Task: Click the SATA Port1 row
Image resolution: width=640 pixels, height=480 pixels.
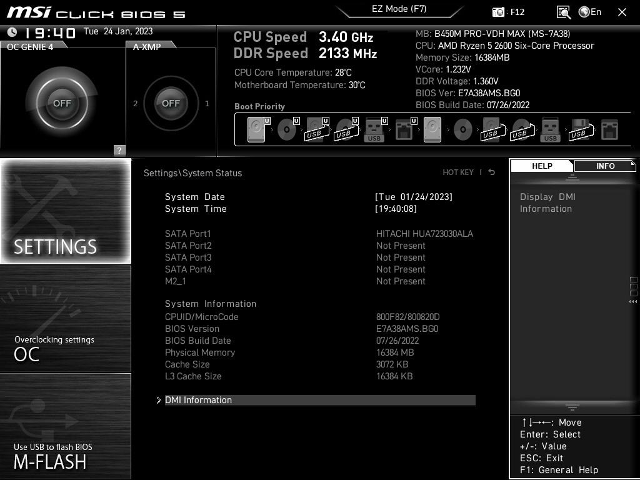Action: (319, 234)
